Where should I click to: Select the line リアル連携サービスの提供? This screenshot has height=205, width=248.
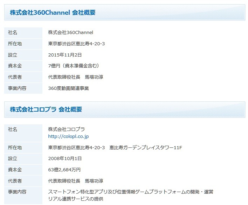pos(76,199)
